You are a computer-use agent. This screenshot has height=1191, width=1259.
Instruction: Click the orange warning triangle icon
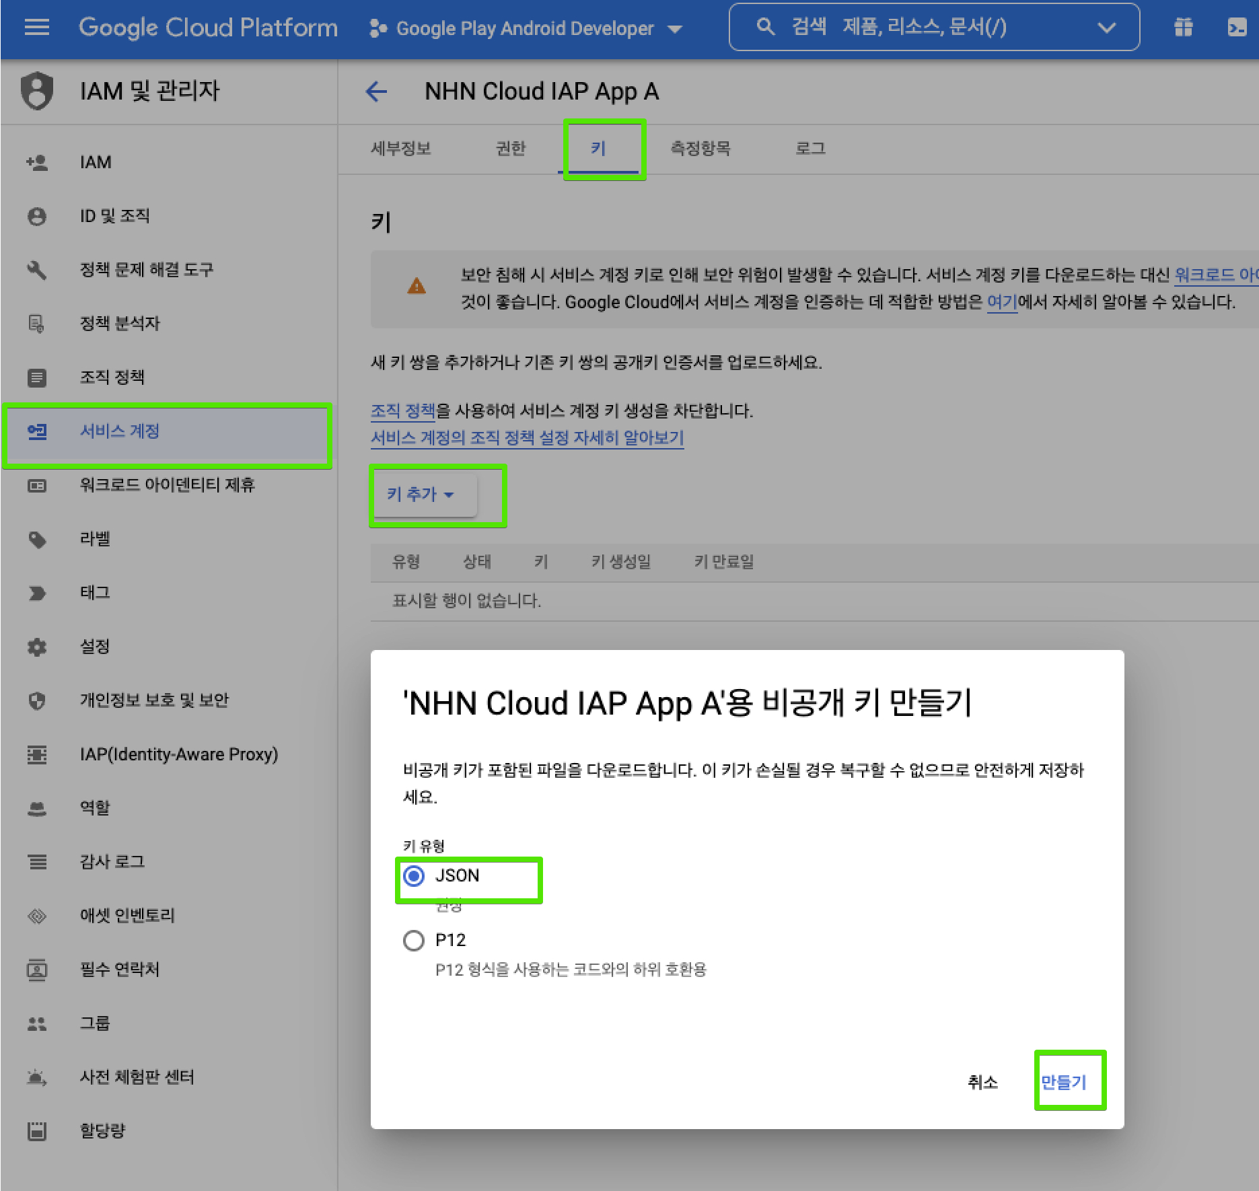pyautogui.click(x=417, y=286)
